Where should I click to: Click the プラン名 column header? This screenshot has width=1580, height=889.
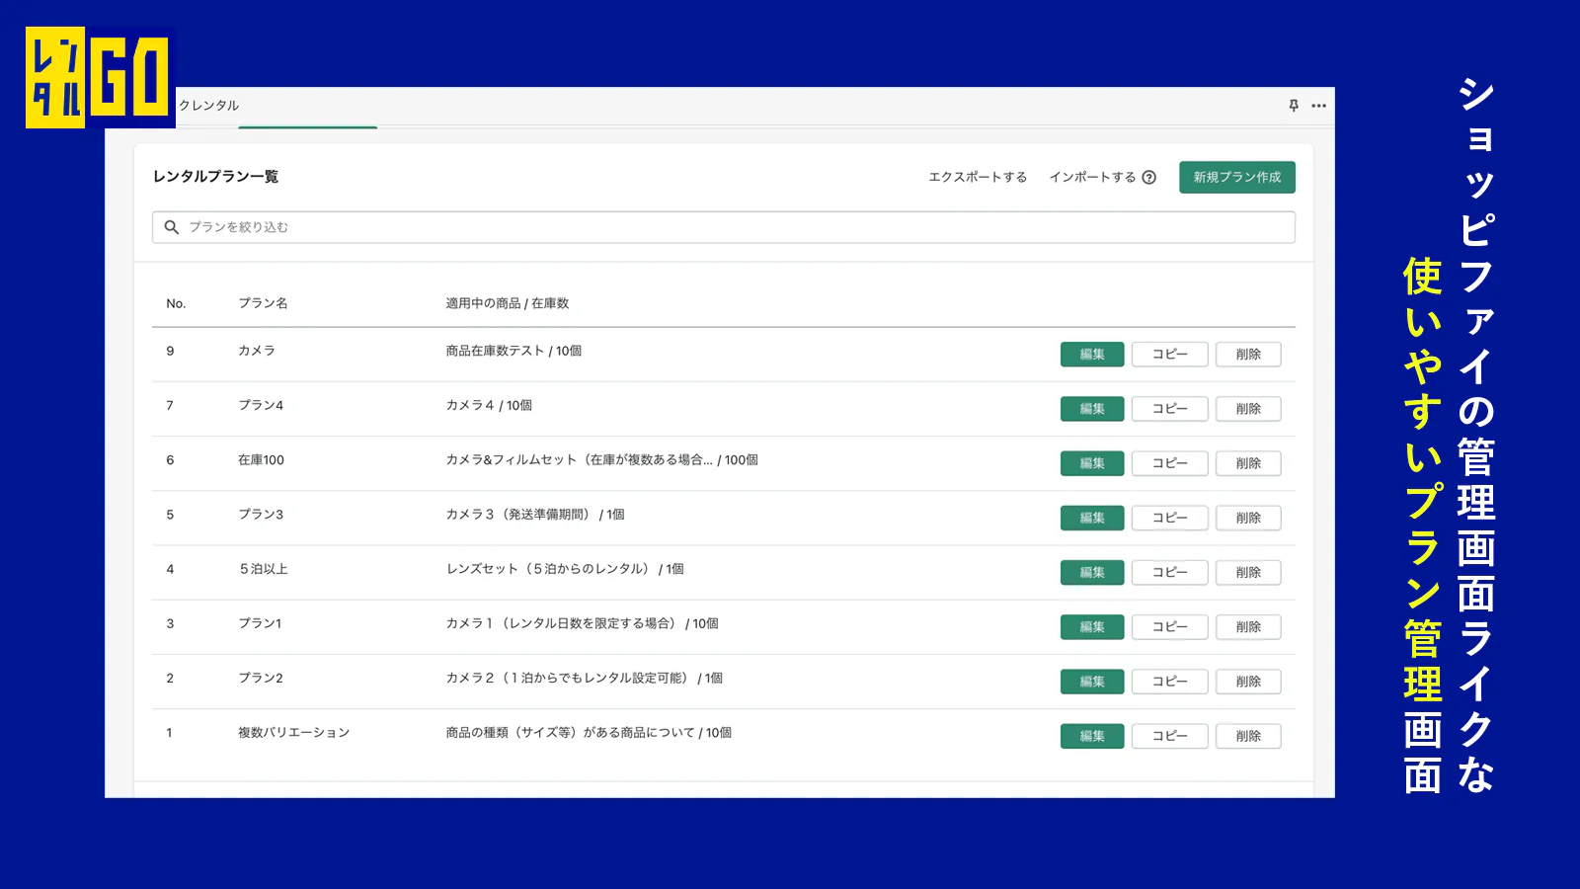263,303
